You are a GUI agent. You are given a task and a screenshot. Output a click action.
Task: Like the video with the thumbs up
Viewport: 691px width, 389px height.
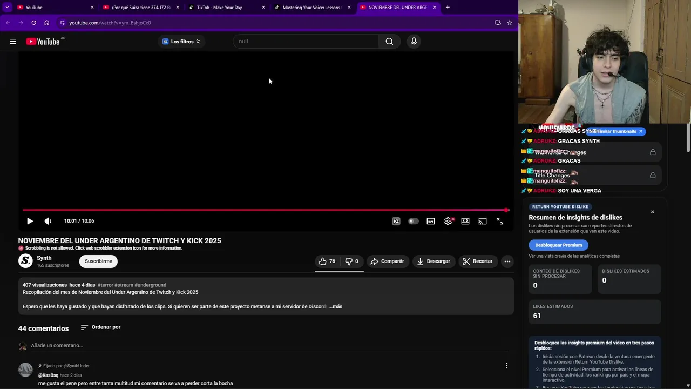coord(327,261)
